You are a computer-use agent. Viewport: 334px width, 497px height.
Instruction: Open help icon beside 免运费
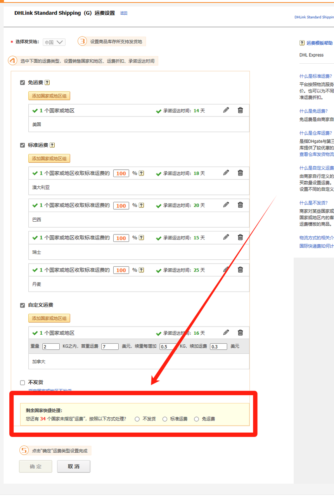(47, 82)
